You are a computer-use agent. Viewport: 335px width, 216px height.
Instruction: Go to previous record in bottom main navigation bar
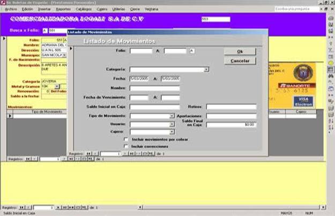pos(28,207)
